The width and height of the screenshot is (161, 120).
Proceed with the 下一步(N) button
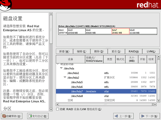(x=150, y=116)
